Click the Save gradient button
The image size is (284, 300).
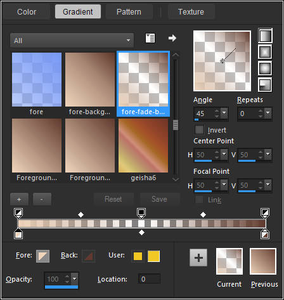pos(160,199)
